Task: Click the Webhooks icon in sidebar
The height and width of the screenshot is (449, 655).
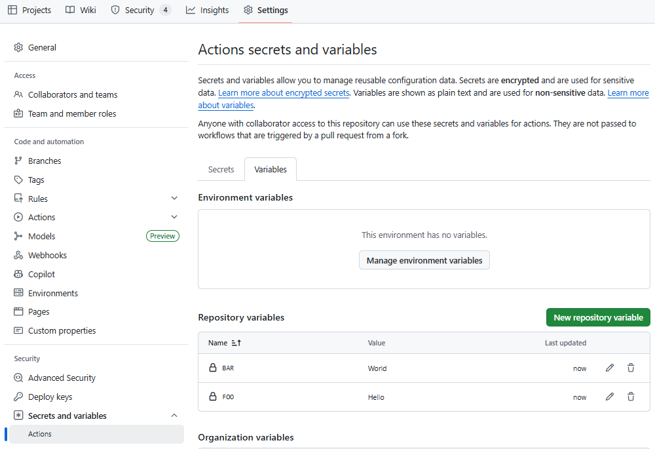Action: [x=18, y=256]
